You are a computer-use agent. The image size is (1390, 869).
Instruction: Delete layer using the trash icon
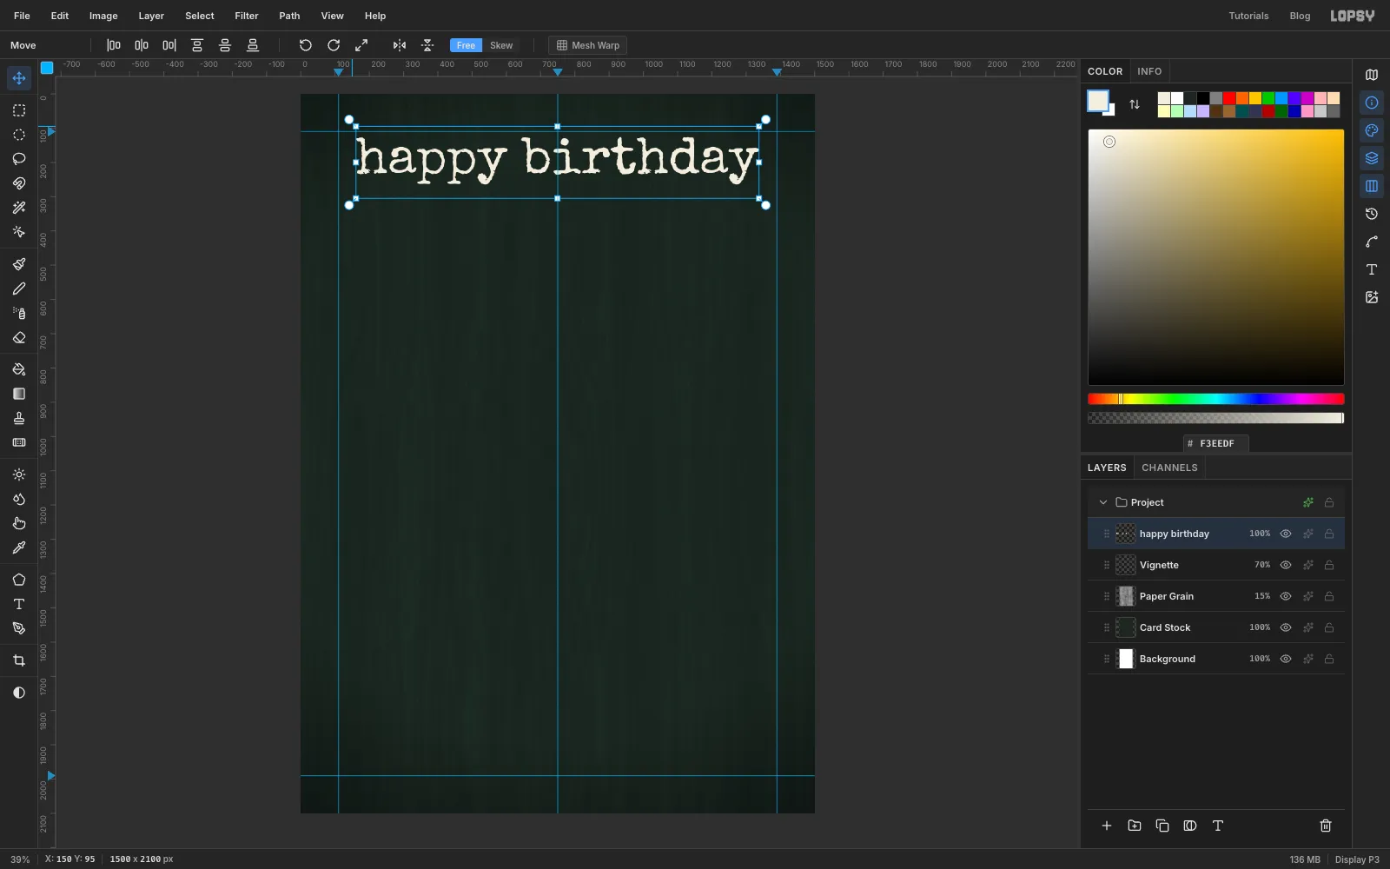[1326, 826]
